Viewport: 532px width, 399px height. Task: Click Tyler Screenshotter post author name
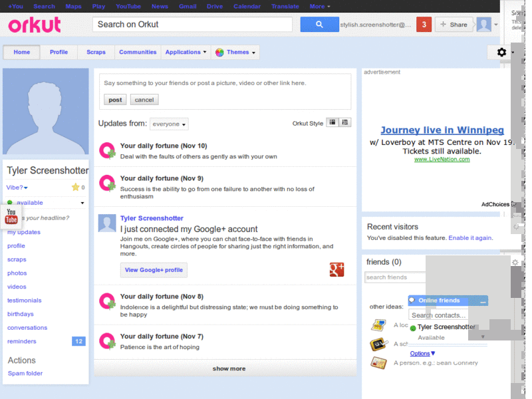click(152, 218)
